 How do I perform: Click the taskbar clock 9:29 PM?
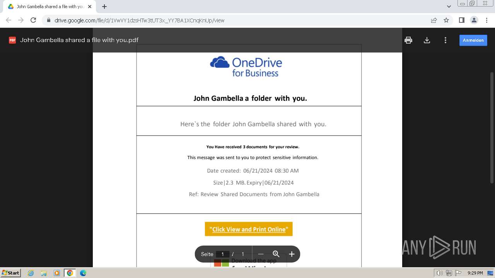(x=475, y=273)
